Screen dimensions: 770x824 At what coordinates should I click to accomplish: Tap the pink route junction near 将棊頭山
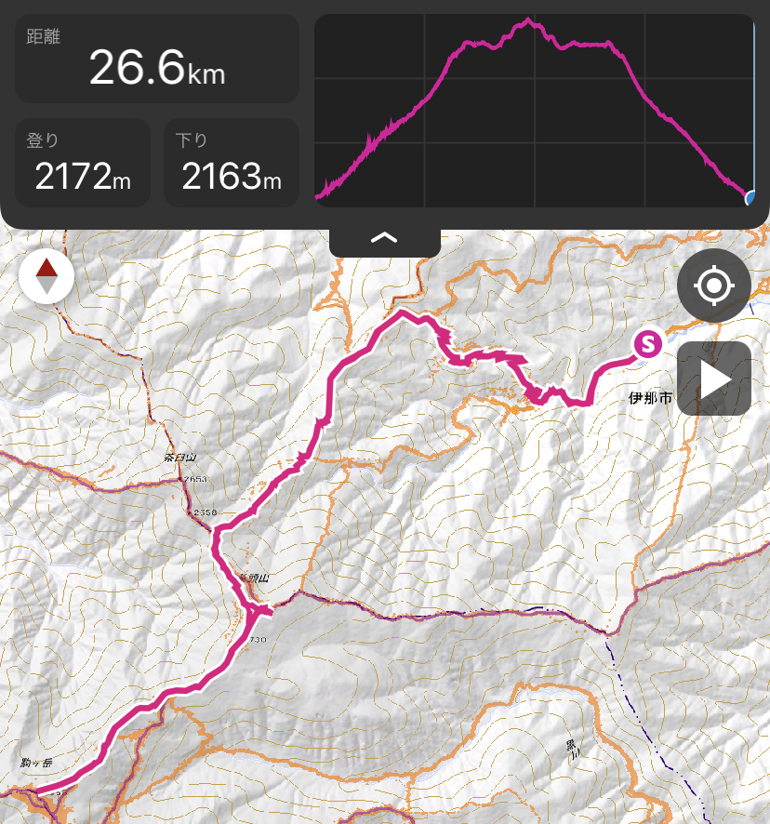[255, 609]
